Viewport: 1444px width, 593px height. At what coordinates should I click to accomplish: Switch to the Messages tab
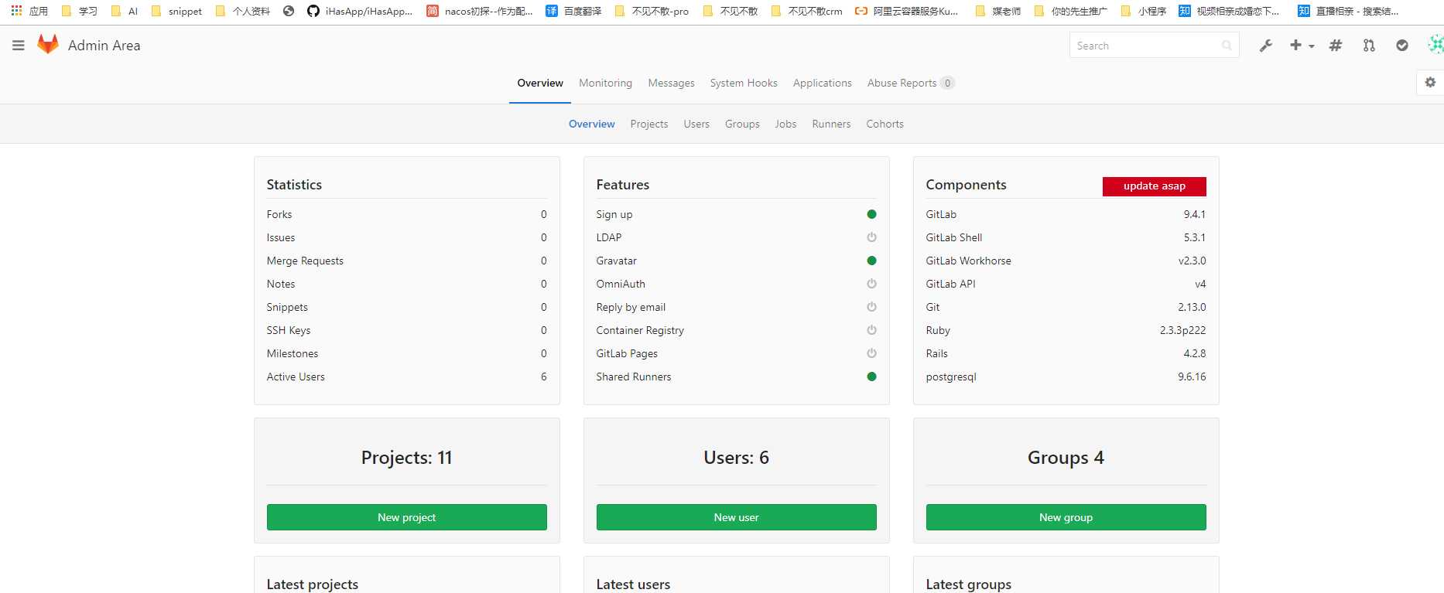coord(671,83)
